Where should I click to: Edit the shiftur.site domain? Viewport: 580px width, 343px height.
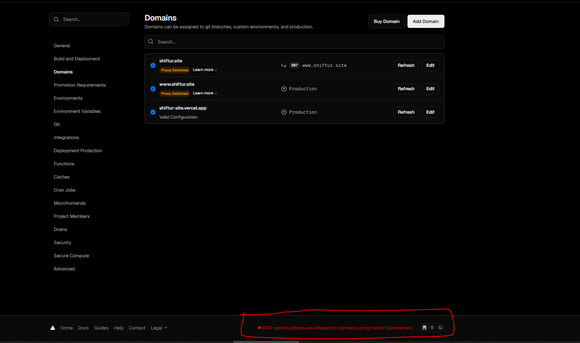(430, 65)
